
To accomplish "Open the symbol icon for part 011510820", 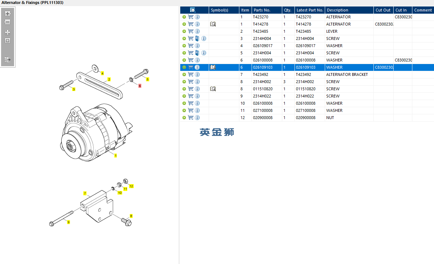I will pyautogui.click(x=213, y=89).
